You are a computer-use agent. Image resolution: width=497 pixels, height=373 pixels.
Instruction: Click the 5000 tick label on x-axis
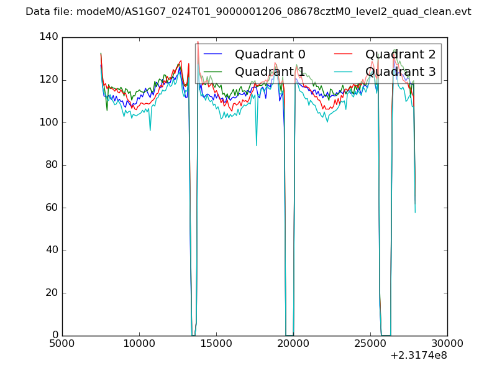[x=62, y=344]
